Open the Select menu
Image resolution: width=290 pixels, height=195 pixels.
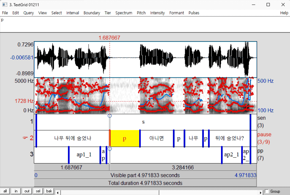click(57, 13)
